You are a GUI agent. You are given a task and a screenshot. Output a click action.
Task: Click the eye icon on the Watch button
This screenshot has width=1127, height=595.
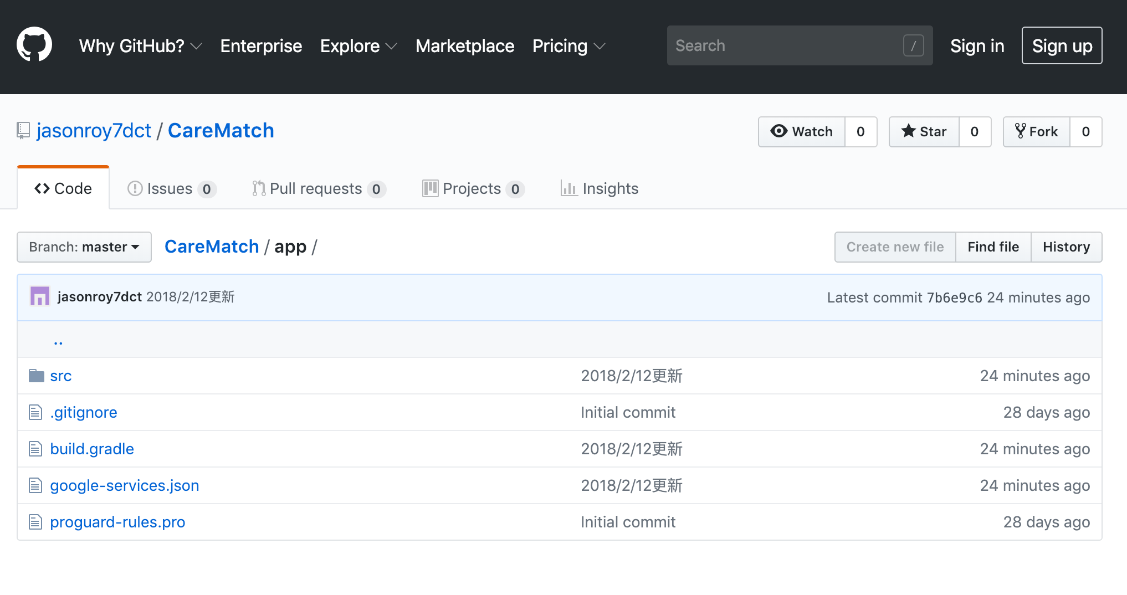779,132
